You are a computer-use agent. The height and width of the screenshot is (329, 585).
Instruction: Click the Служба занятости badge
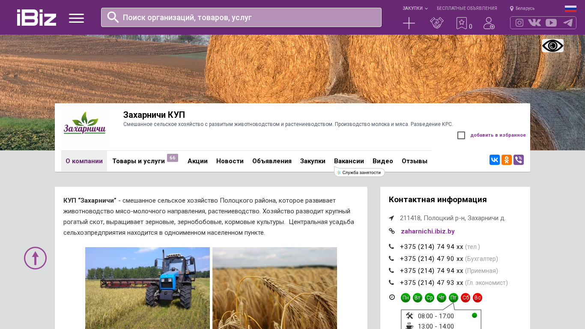click(x=359, y=172)
